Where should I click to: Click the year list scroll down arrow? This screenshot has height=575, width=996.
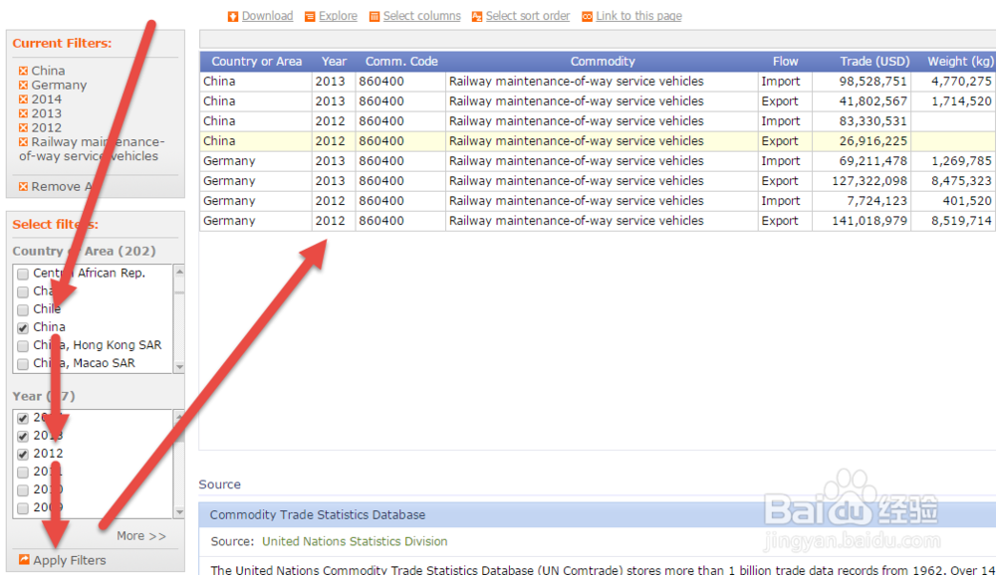[179, 512]
